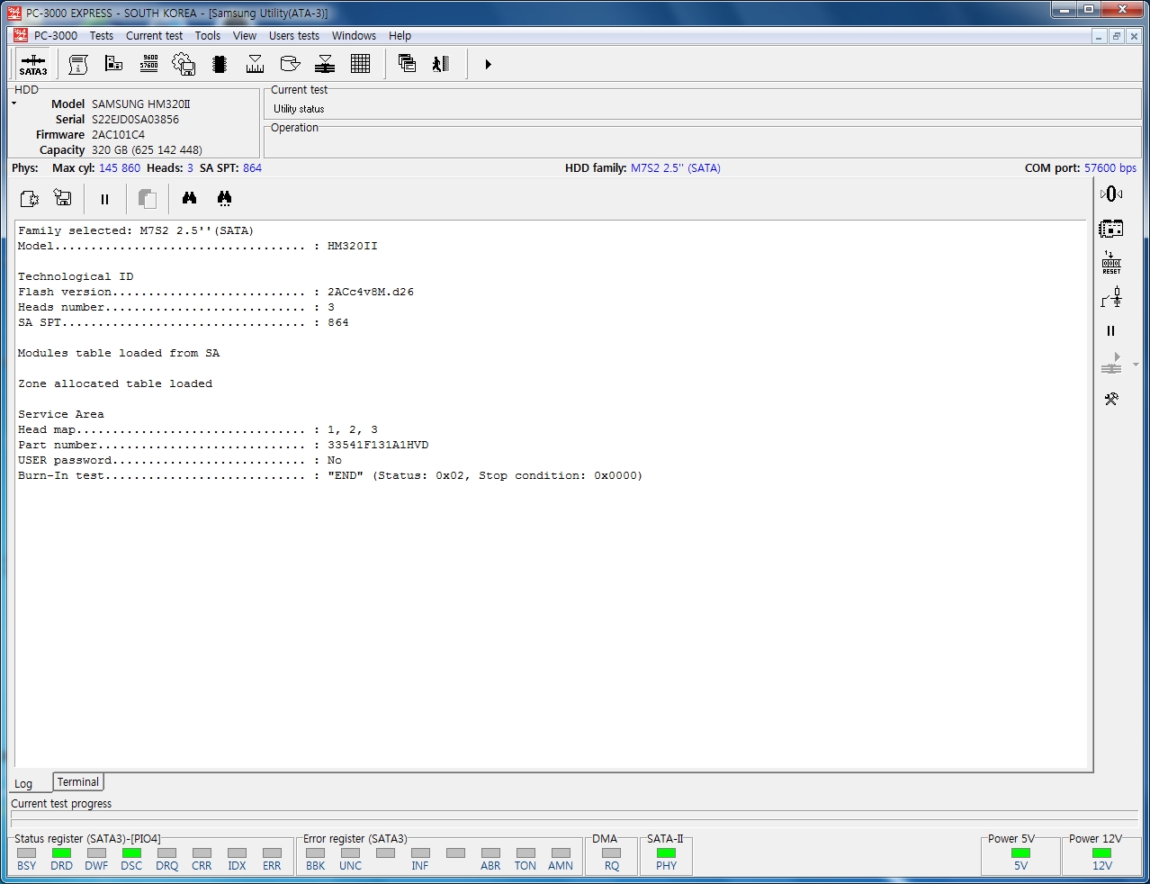Open the PC-3000 menu
Image resolution: width=1150 pixels, height=884 pixels.
(x=55, y=36)
